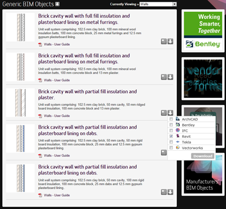Click square info icon for 25 mm metal furrings wall
Viewport: 226px width, 209px height.
pyautogui.click(x=164, y=41)
